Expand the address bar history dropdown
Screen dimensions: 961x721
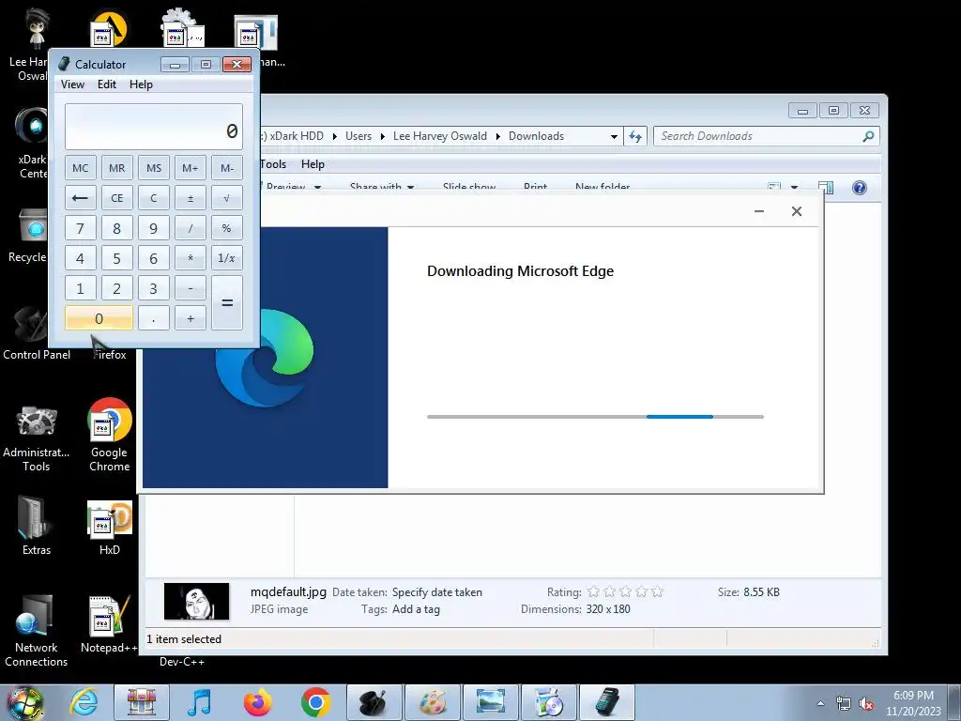(x=614, y=137)
